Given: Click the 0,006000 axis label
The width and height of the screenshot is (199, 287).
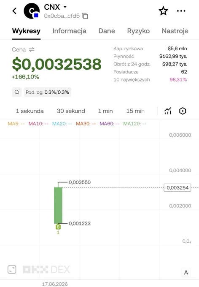Looking at the screenshot, I should (180, 135).
